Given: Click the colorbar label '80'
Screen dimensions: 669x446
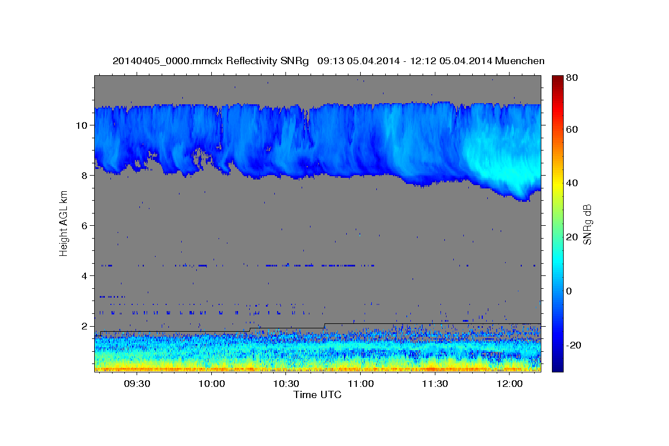Looking at the screenshot, I should coord(571,78).
